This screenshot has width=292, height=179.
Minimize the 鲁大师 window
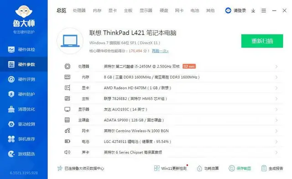point(274,11)
